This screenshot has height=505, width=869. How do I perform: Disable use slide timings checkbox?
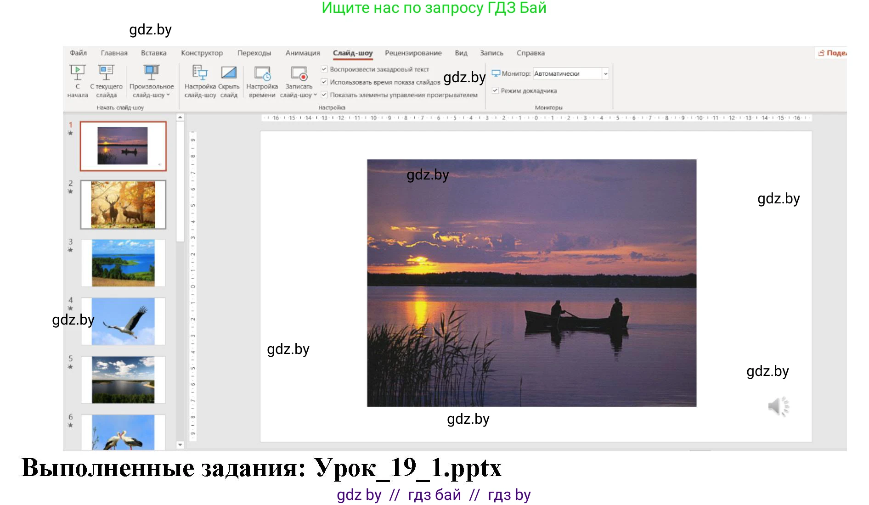coord(324,82)
